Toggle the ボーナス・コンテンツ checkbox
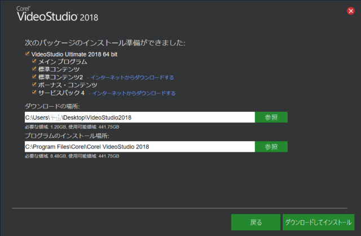Viewport: 361px width, 236px height. coord(34,84)
